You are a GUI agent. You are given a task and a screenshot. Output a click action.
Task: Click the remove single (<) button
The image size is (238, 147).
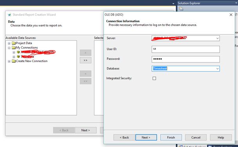pos(85,73)
